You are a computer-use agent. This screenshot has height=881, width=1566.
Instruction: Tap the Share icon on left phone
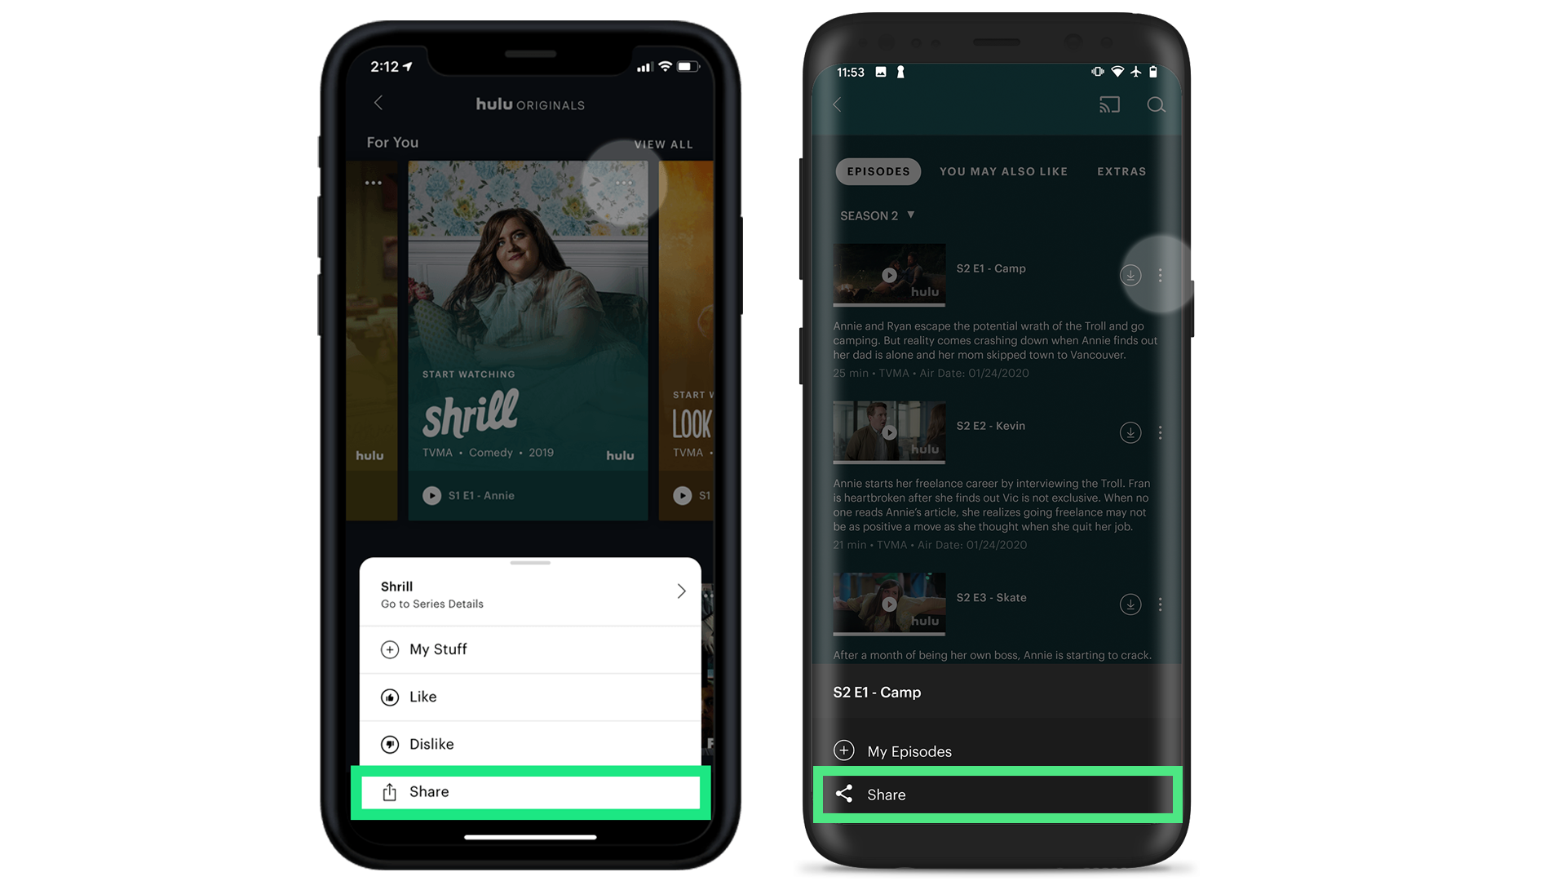(389, 792)
